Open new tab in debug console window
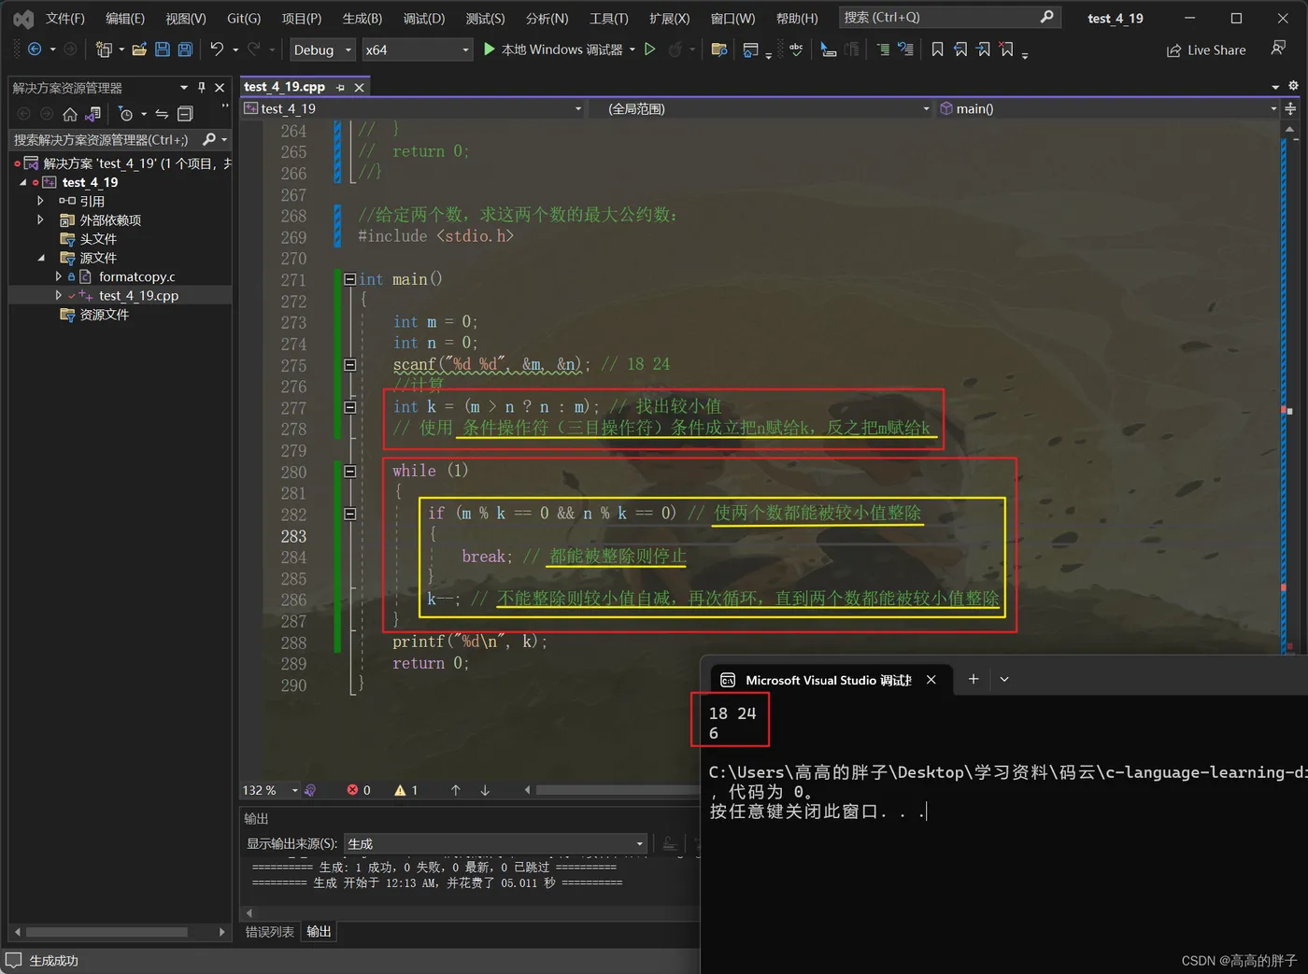The height and width of the screenshot is (974, 1308). pos(974,679)
